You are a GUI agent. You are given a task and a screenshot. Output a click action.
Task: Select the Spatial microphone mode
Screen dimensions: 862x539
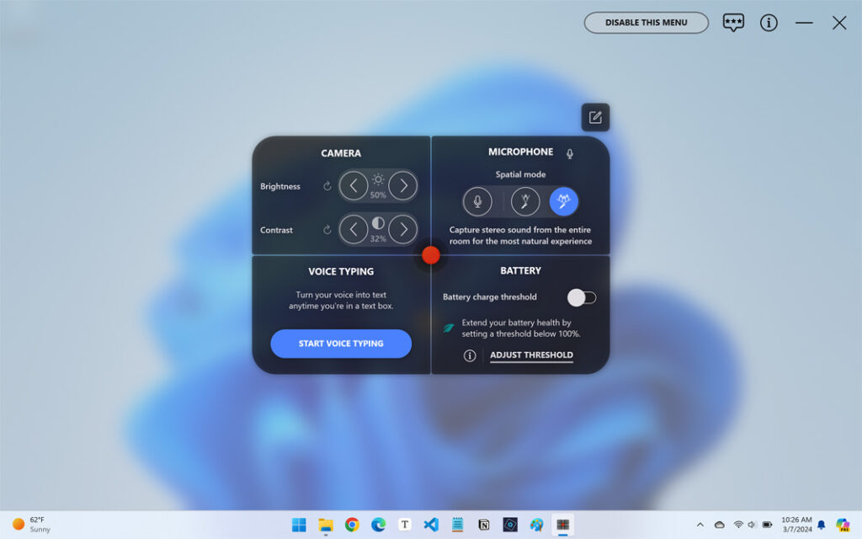point(564,201)
